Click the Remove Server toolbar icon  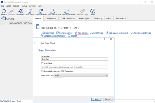(x=41, y=12)
